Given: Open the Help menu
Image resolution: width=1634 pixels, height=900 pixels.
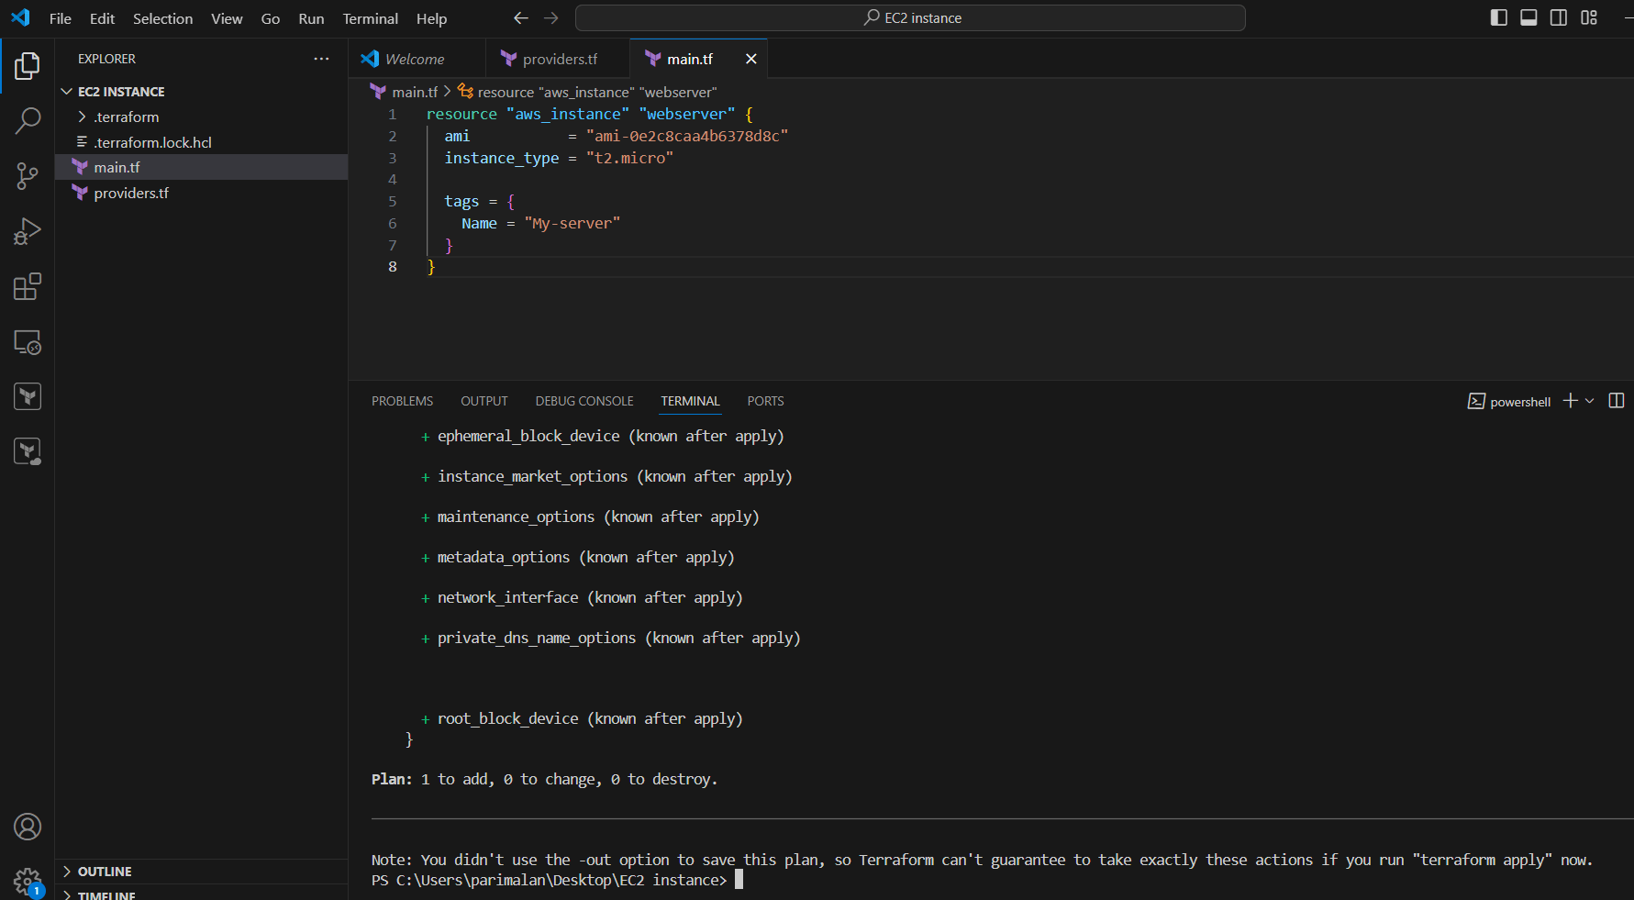Looking at the screenshot, I should point(431,18).
